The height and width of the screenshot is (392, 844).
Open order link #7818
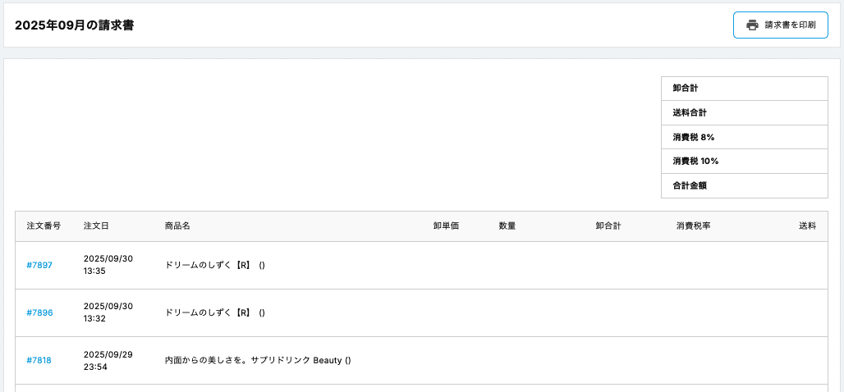[x=39, y=360]
